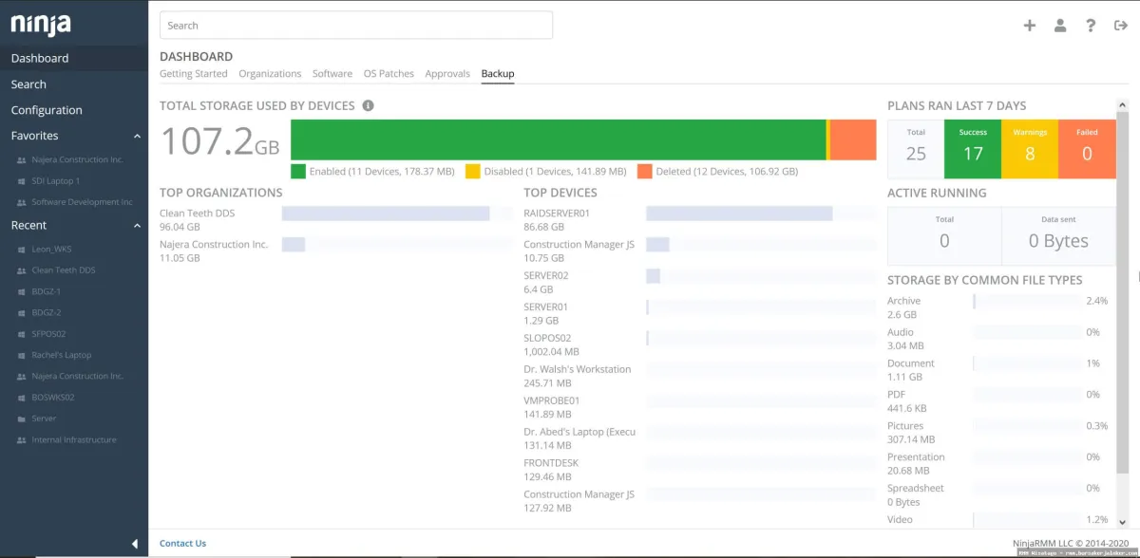Click icon beside Software Development Inc

pos(22,202)
